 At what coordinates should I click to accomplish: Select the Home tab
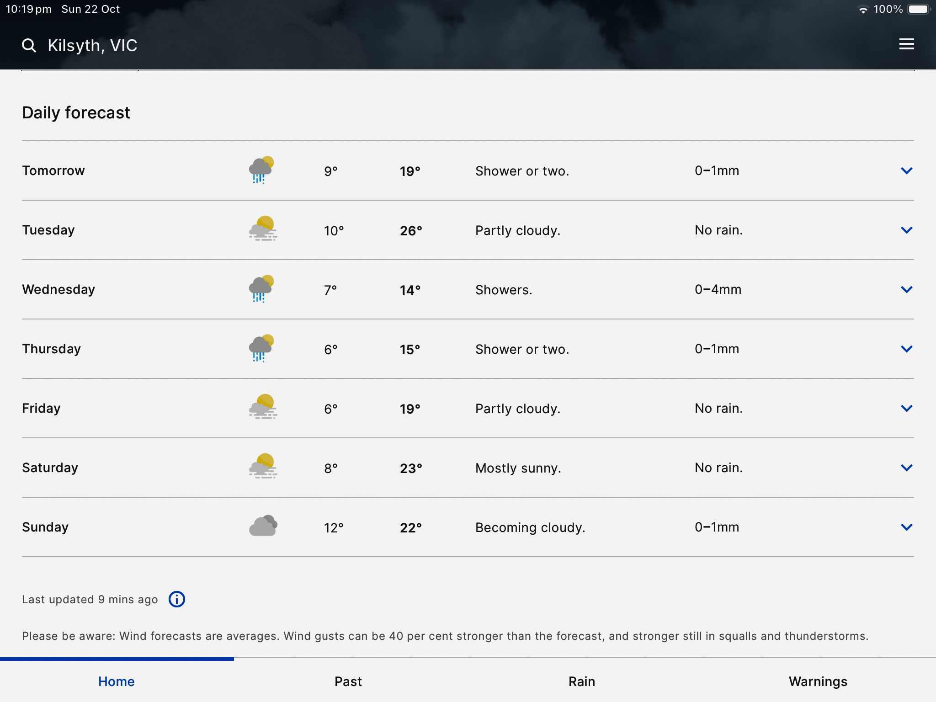point(117,681)
